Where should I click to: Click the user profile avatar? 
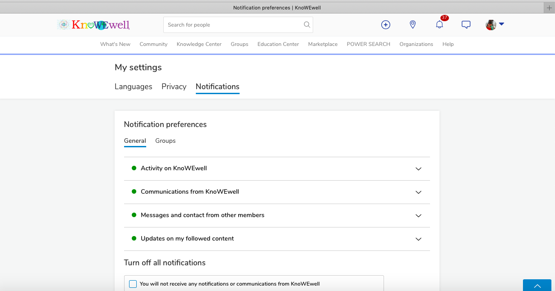(491, 25)
